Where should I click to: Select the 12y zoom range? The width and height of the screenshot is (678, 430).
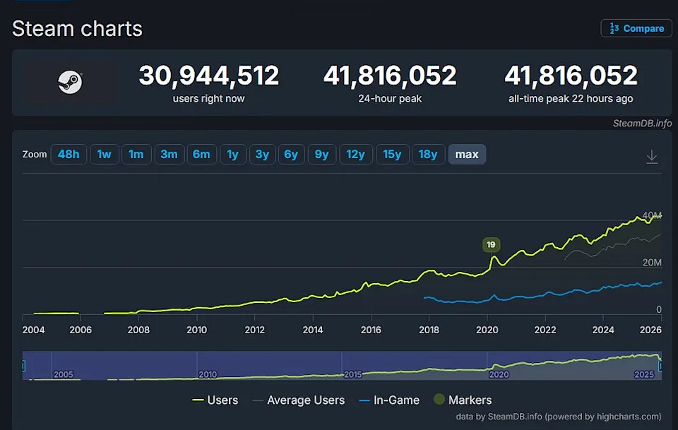(x=356, y=154)
